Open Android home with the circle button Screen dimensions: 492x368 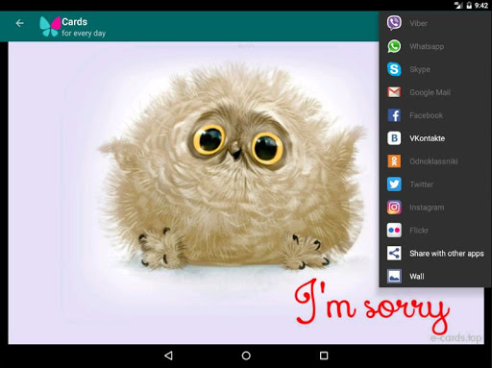point(246,356)
